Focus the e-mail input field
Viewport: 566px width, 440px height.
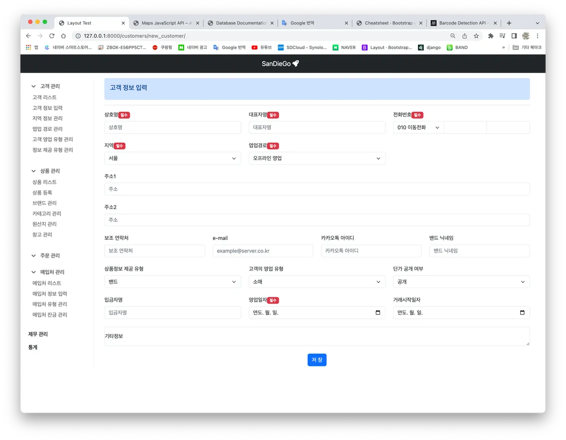[263, 251]
